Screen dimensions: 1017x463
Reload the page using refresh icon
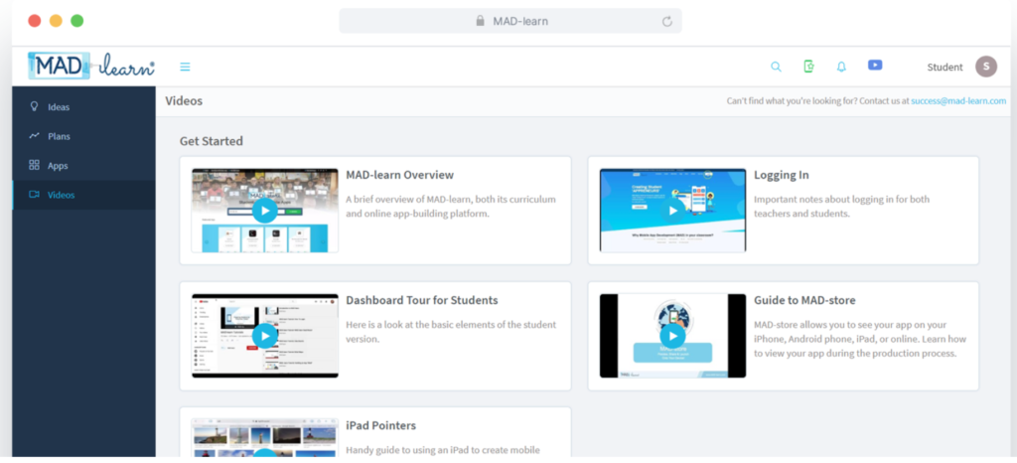667,21
